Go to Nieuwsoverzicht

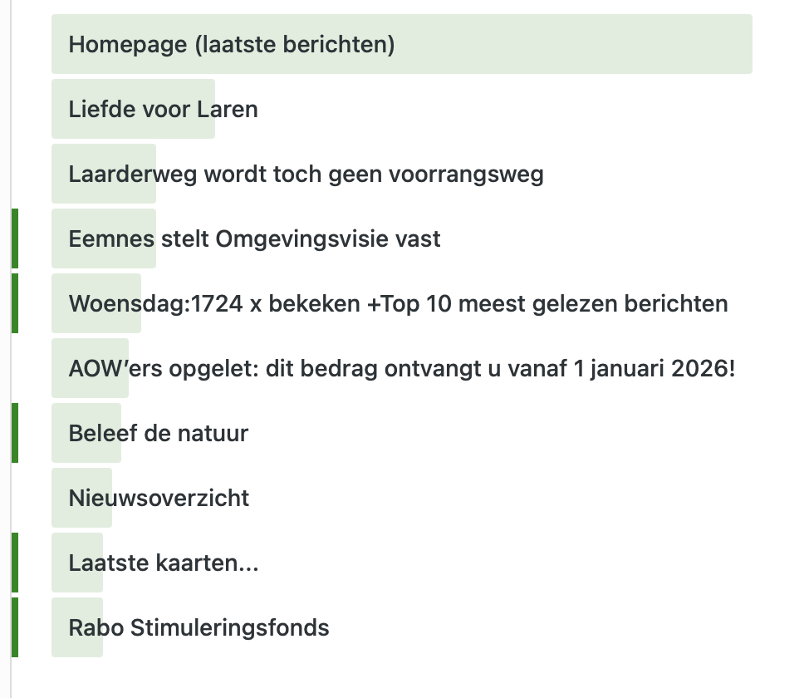[x=159, y=498]
